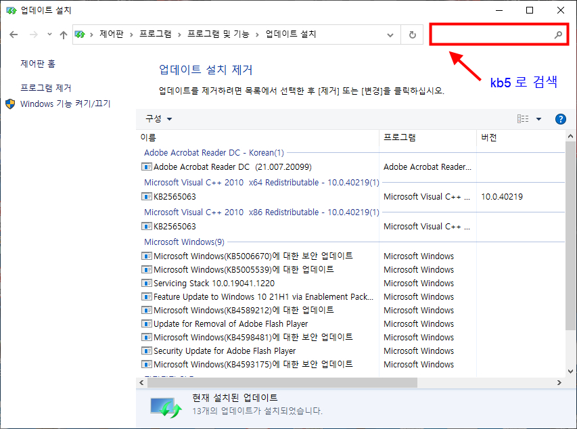Click icon of KB4593175 update

147,364
